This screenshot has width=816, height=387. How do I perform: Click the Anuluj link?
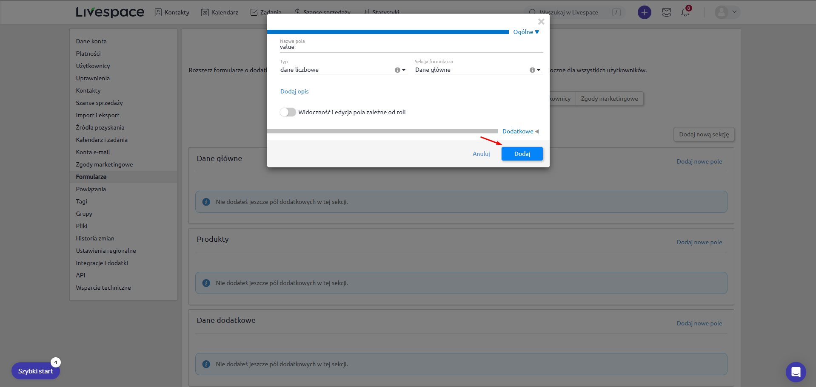[481, 154]
